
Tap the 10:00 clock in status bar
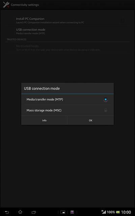click(126, 212)
